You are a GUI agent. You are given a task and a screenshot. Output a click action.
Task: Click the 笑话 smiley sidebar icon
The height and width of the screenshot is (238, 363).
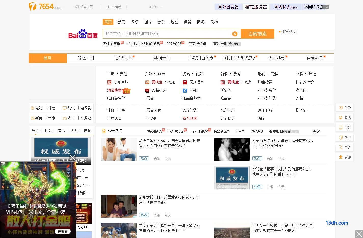coord(340,118)
